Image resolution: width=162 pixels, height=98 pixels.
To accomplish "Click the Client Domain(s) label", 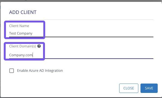I will 23,46.
